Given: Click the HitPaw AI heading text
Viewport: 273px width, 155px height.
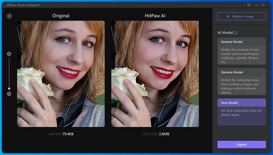Looking at the screenshot, I should point(155,16).
